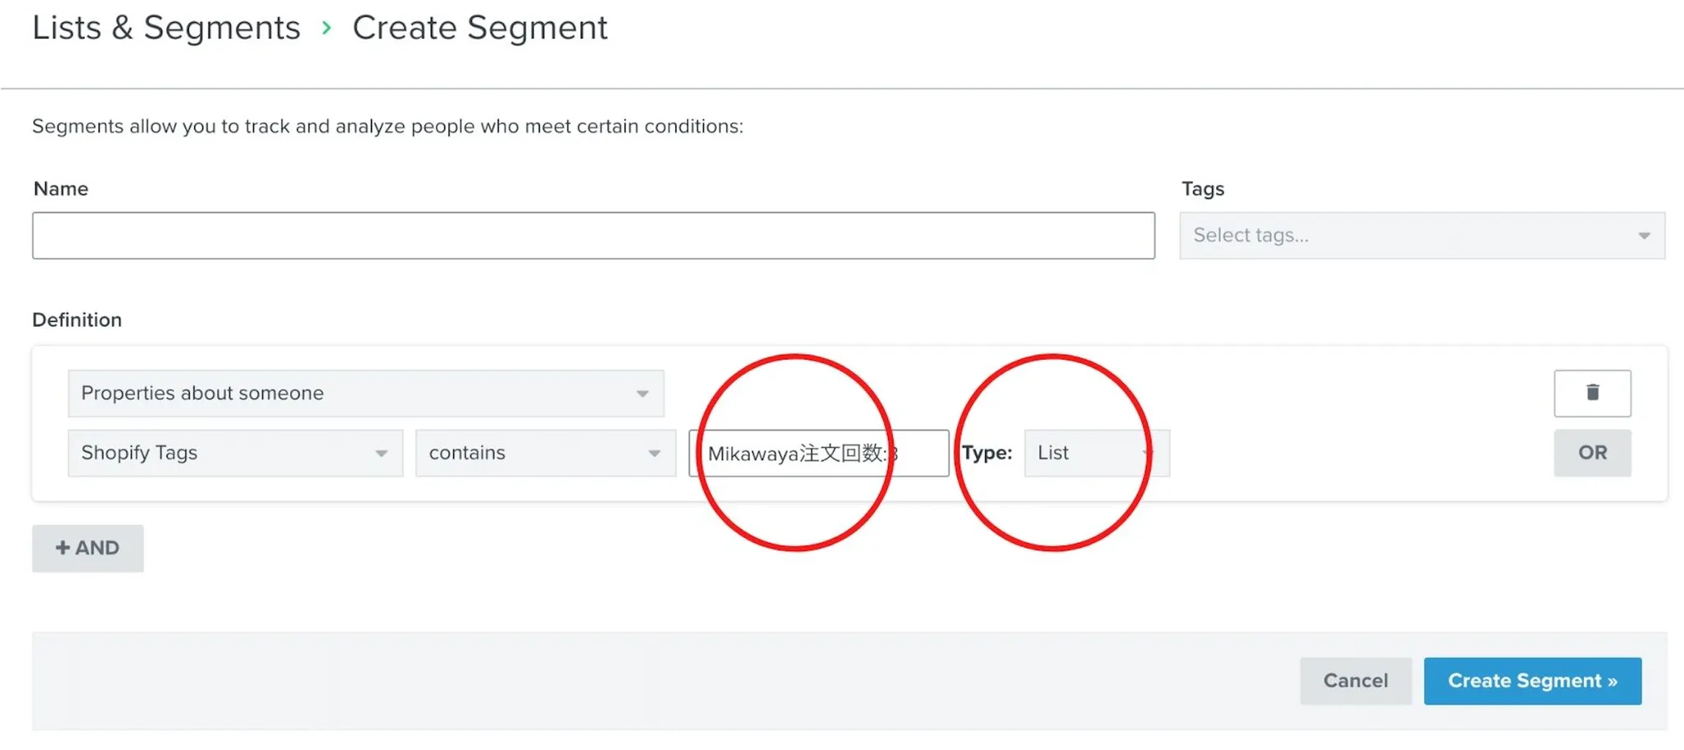The width and height of the screenshot is (1684, 750).
Task: Click the Mikawaya tag value field
Action: (x=817, y=453)
